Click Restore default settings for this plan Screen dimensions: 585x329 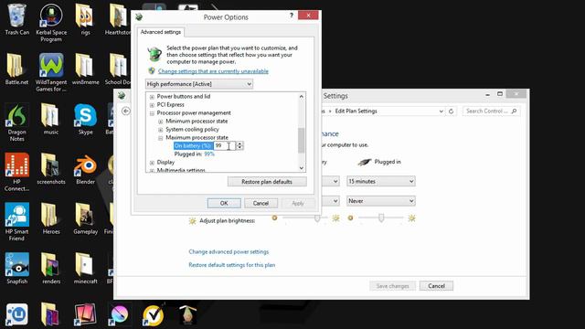coord(231,265)
